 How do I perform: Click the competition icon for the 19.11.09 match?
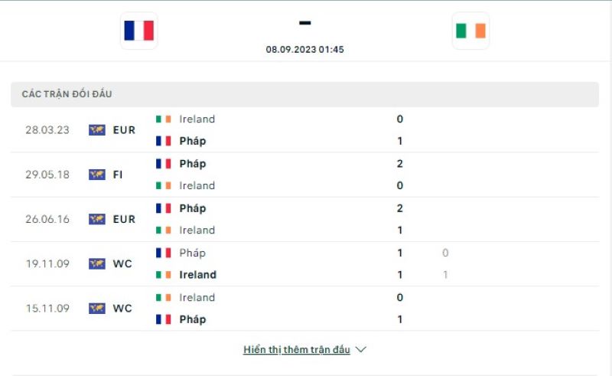pyautogui.click(x=96, y=263)
